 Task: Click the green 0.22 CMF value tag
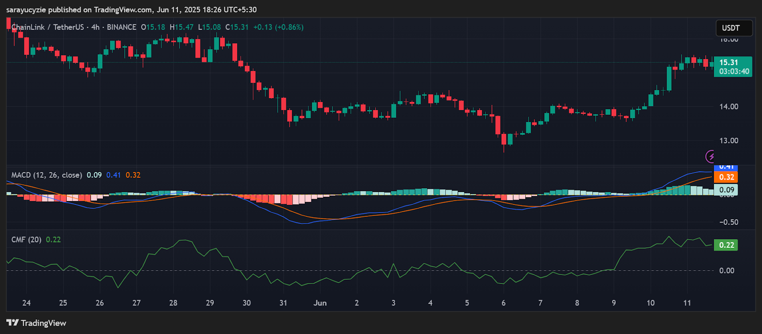[726, 245]
